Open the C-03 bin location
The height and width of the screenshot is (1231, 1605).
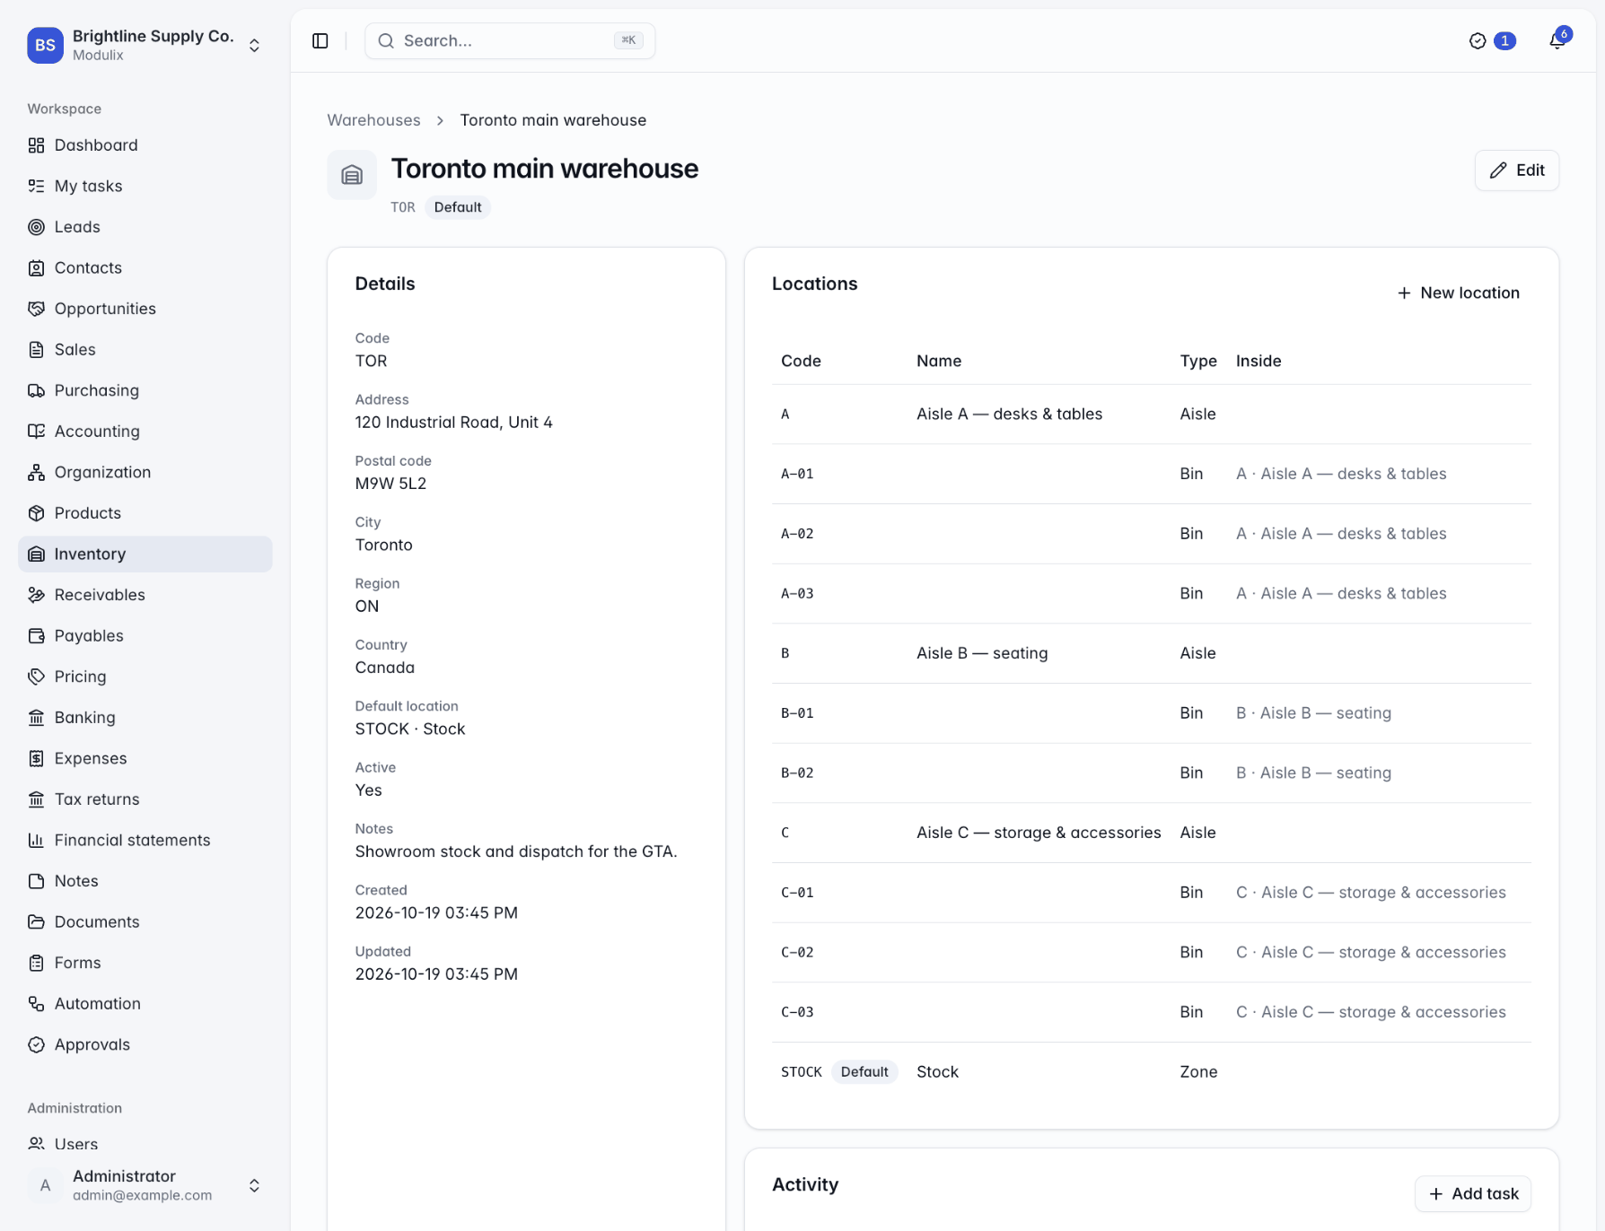[1152, 1012]
